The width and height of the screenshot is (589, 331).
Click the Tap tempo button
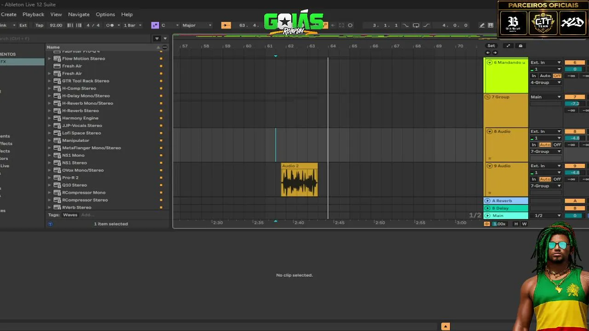click(40, 25)
